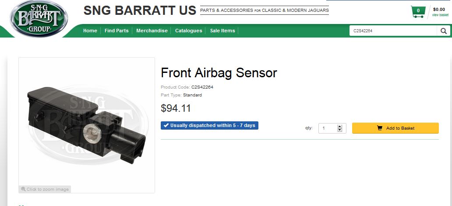Click the cart icon on Add to Basket
This screenshot has height=206, width=452.
tap(379, 128)
